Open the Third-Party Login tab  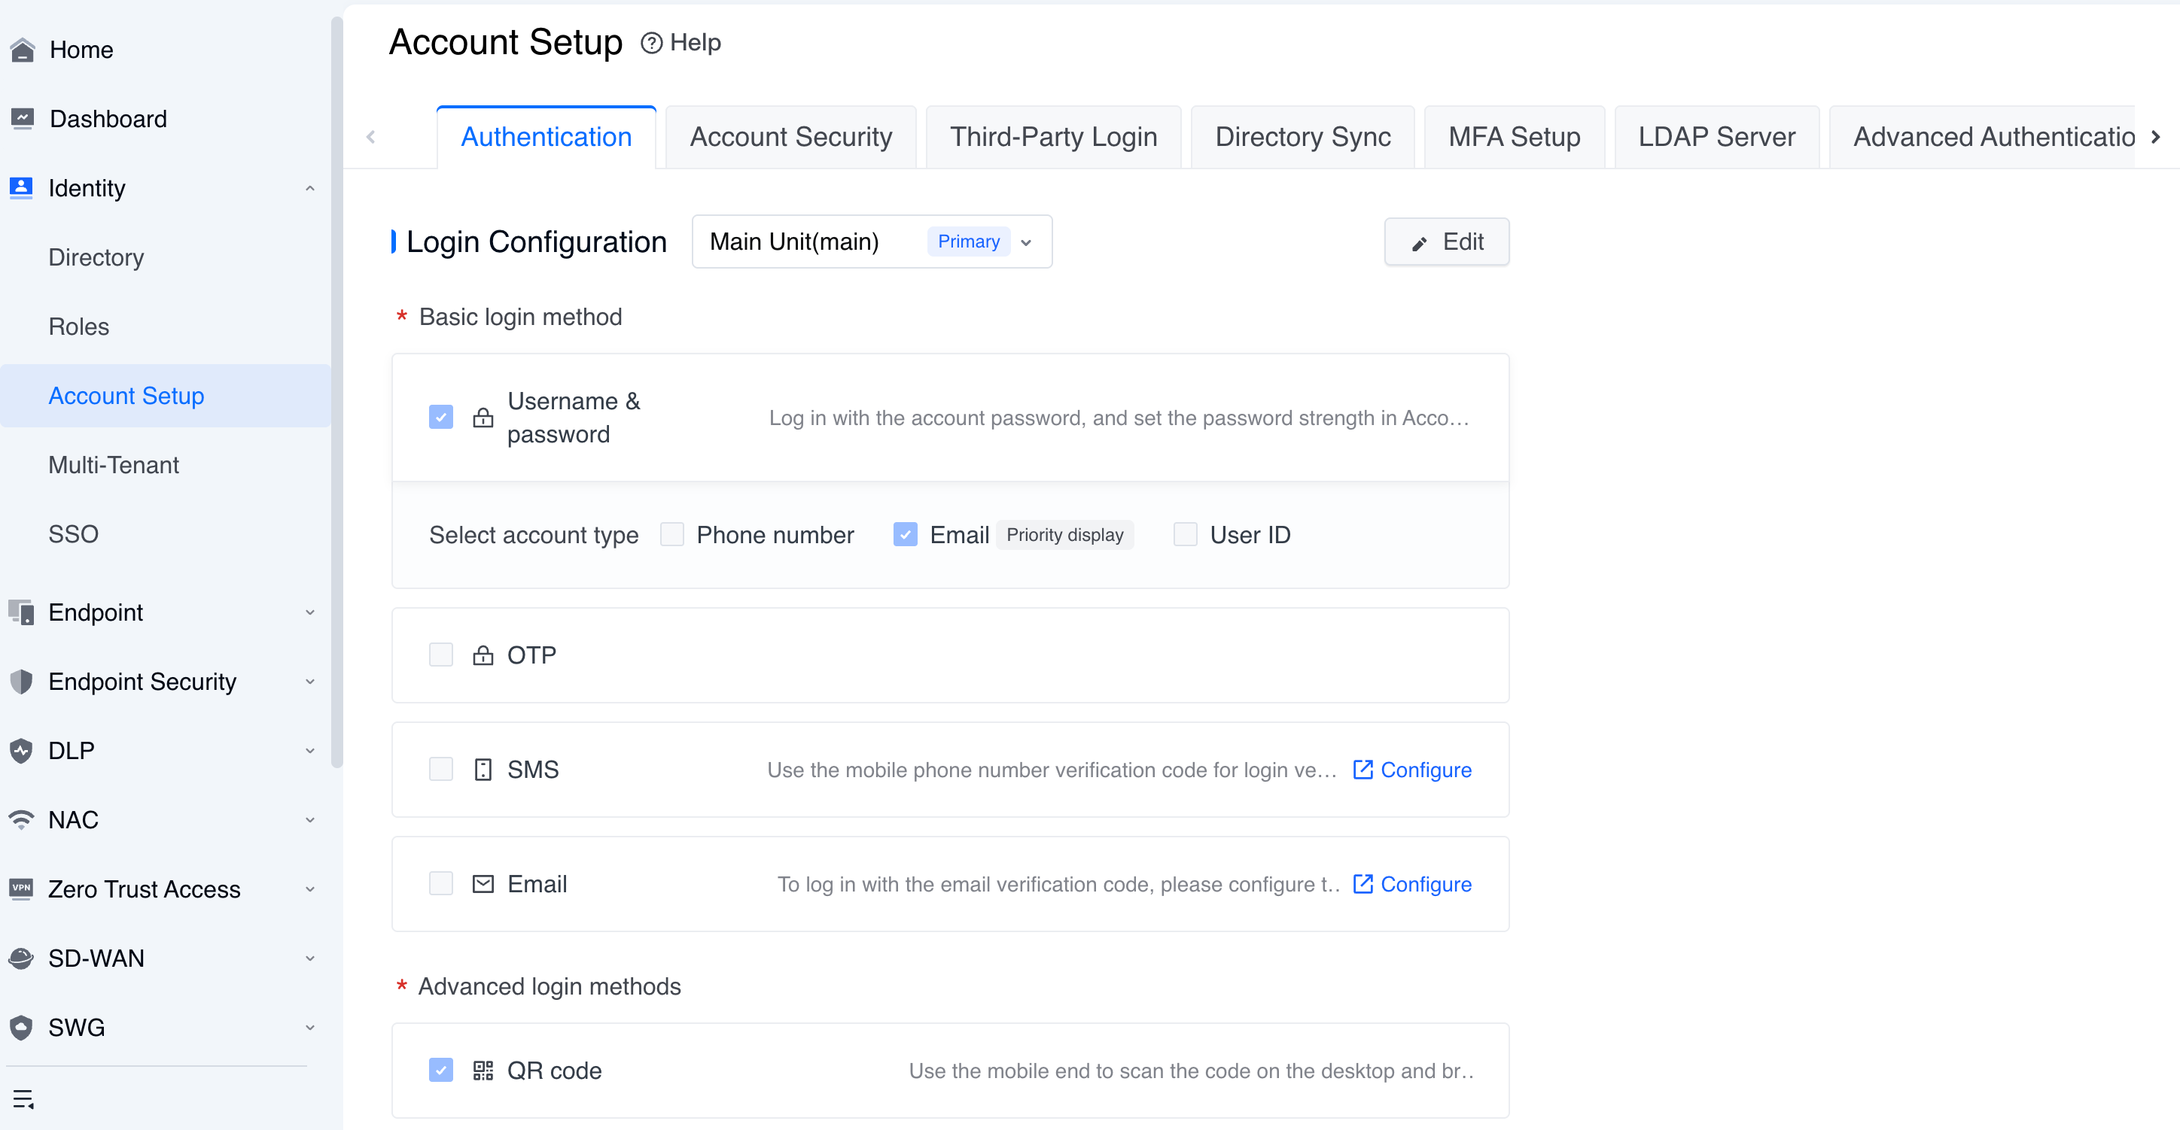pos(1053,137)
